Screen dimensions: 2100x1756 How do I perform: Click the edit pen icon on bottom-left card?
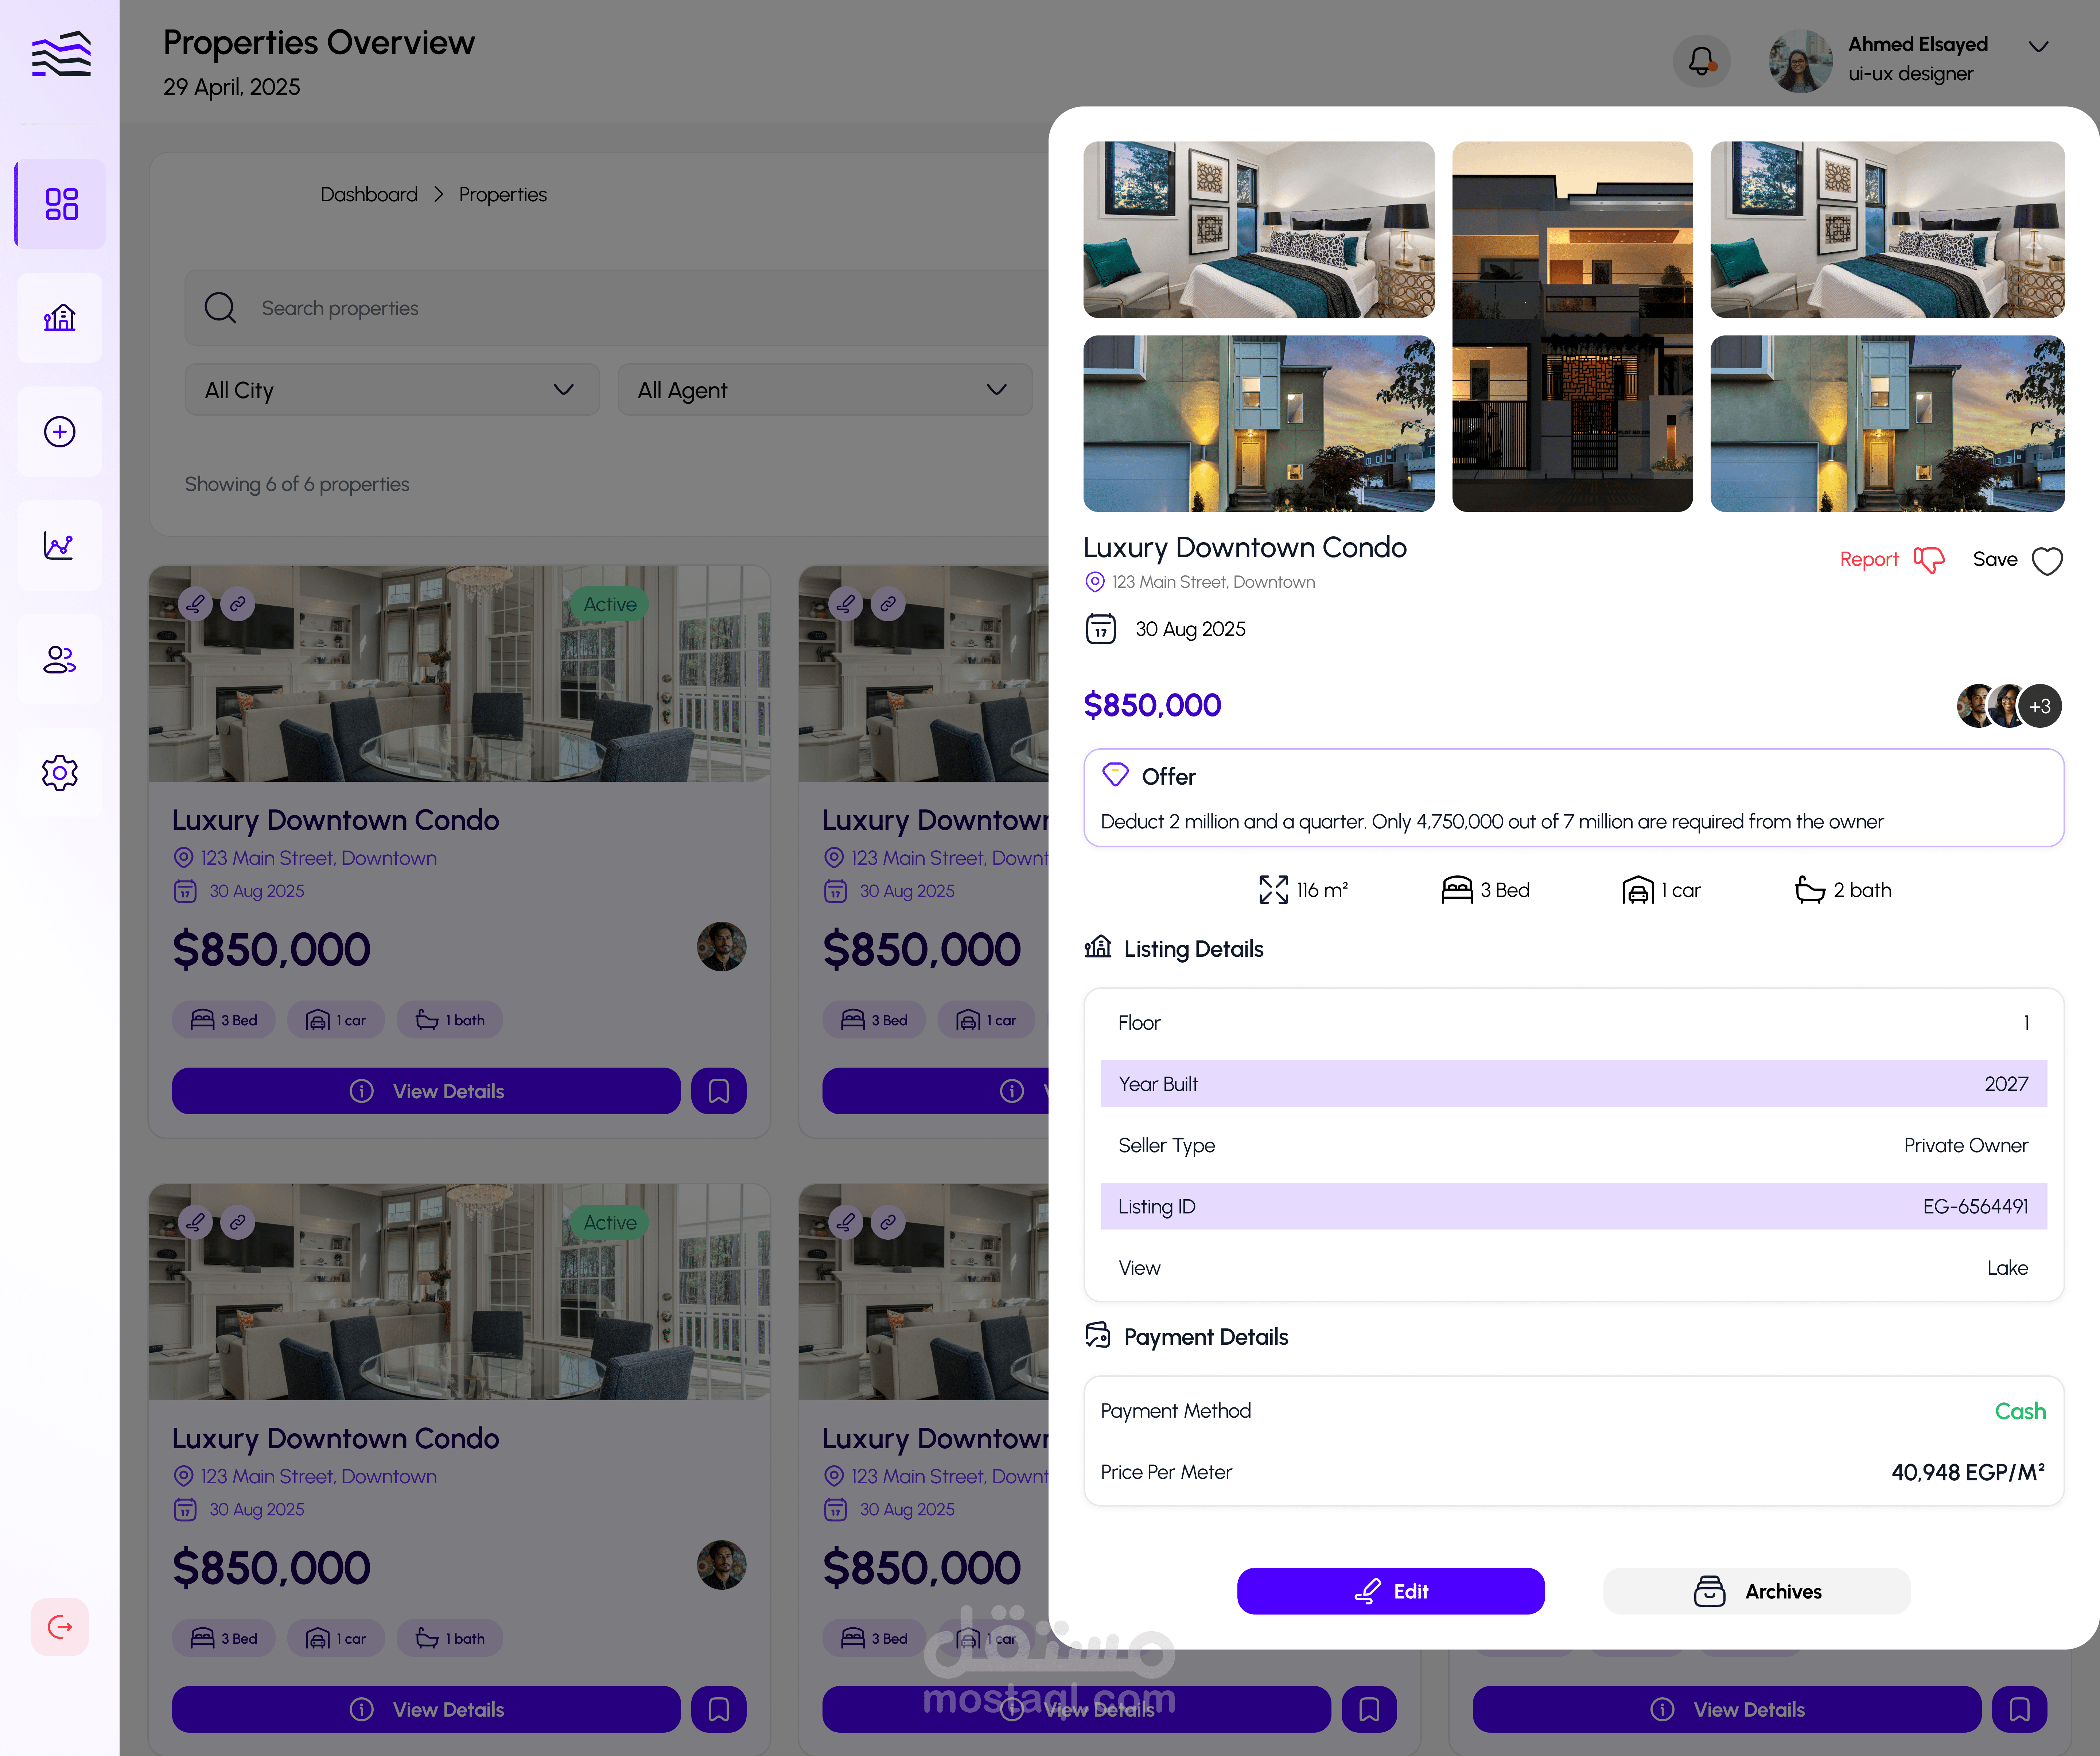tap(196, 1222)
